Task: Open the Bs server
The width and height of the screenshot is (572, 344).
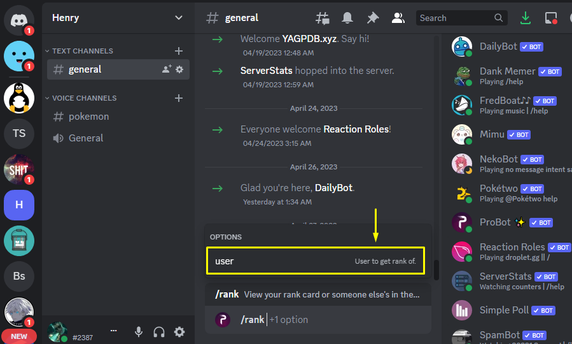Action: pyautogui.click(x=19, y=276)
